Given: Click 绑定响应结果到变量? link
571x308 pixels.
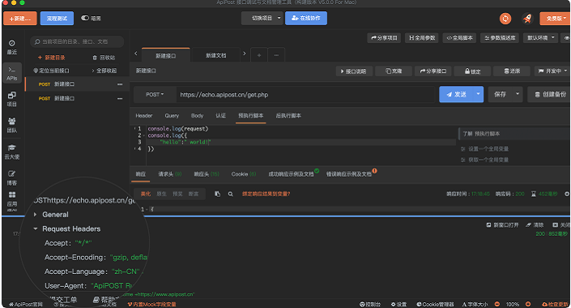Looking at the screenshot, I should [266, 194].
